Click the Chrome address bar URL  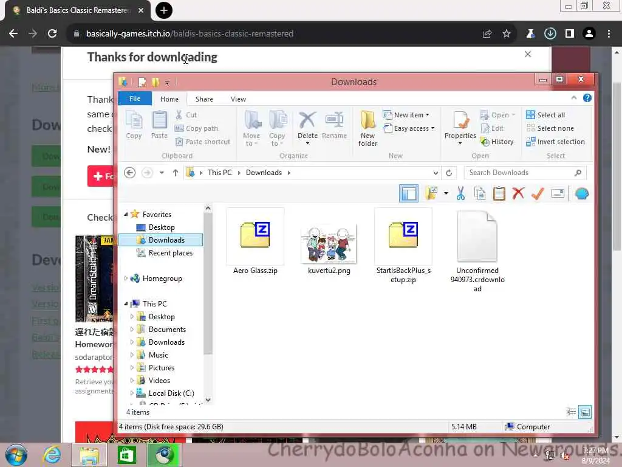pos(190,34)
